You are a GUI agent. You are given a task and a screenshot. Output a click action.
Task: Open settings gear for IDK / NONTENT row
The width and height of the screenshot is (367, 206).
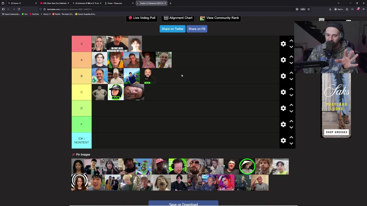pyautogui.click(x=283, y=140)
